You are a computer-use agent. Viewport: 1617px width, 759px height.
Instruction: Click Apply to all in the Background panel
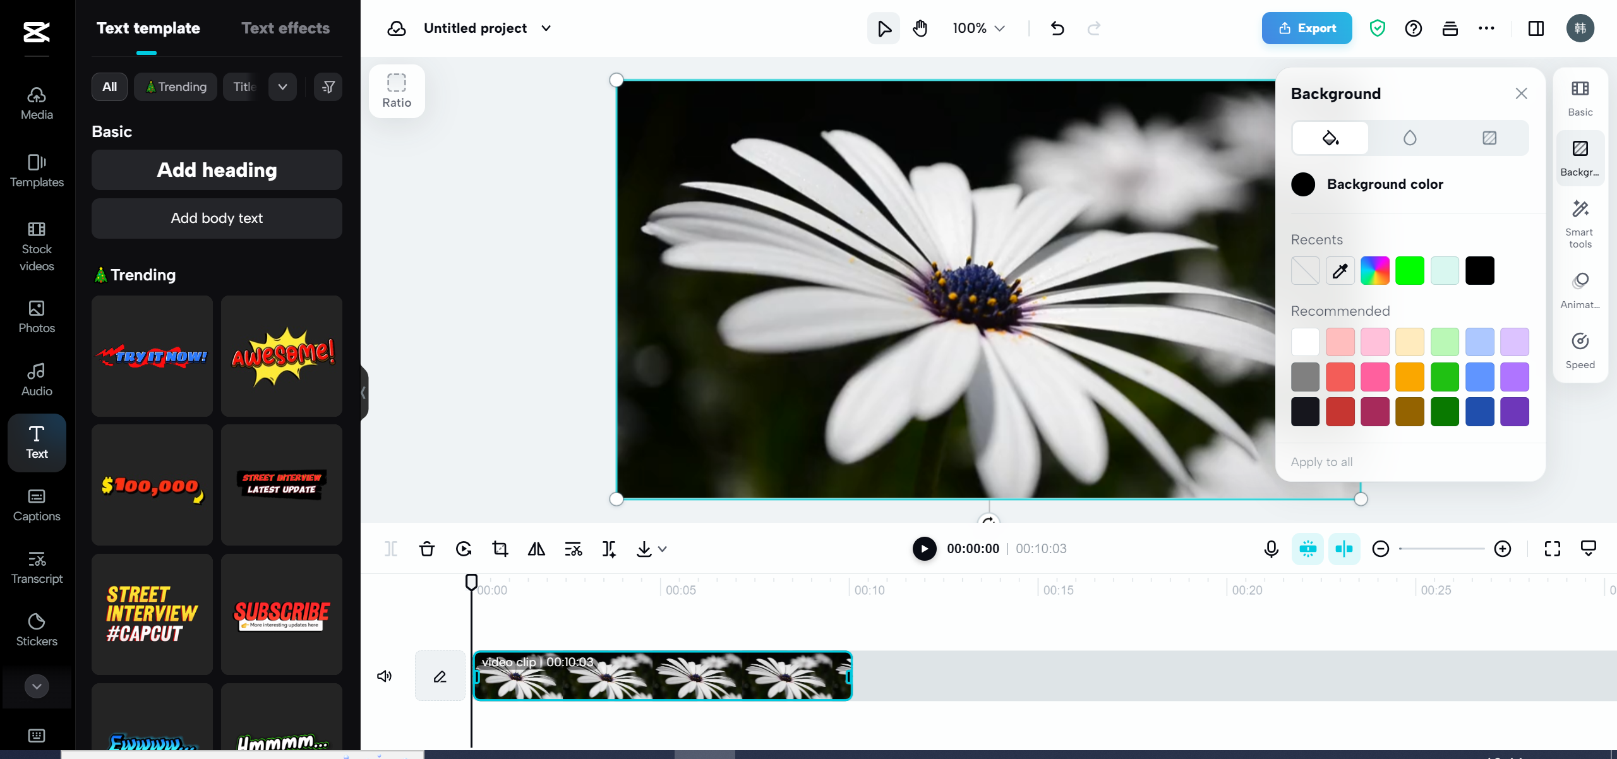pos(1321,462)
